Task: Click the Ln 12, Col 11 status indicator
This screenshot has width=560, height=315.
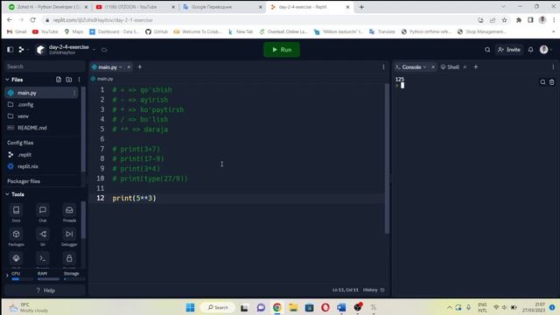Action: point(346,290)
